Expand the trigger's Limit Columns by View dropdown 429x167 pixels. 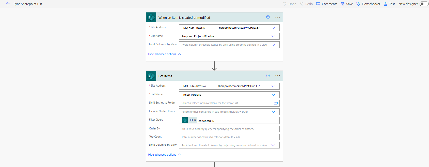tap(273, 45)
